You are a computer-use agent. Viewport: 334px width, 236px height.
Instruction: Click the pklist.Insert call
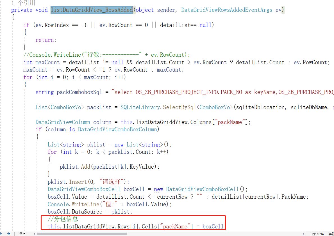[88, 182]
